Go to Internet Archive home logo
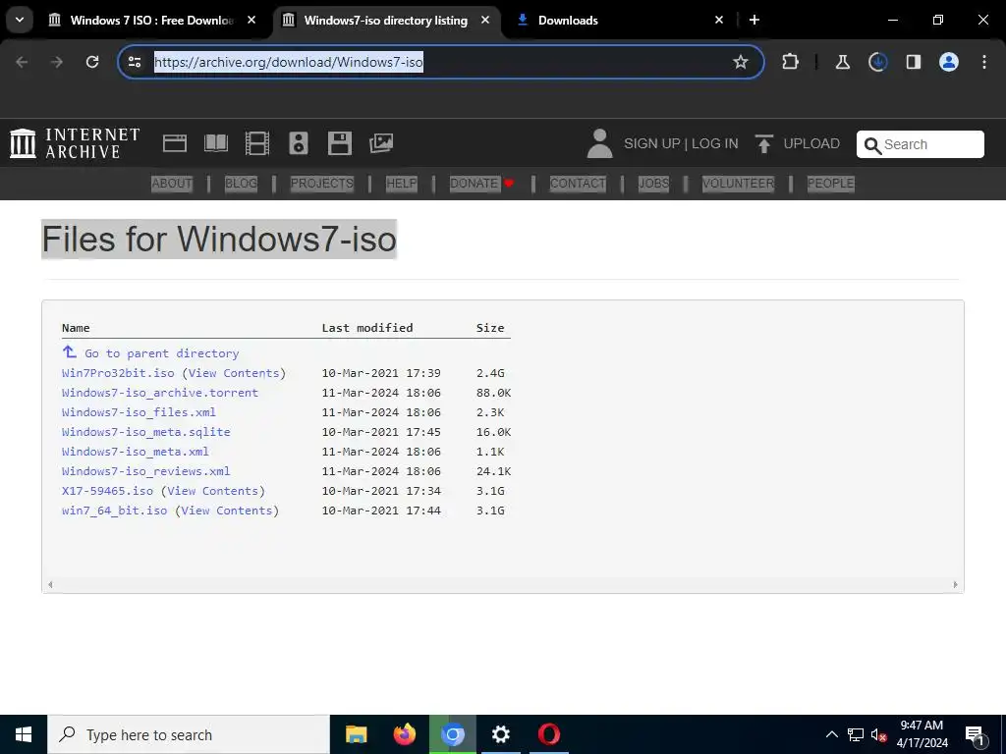 (75, 143)
